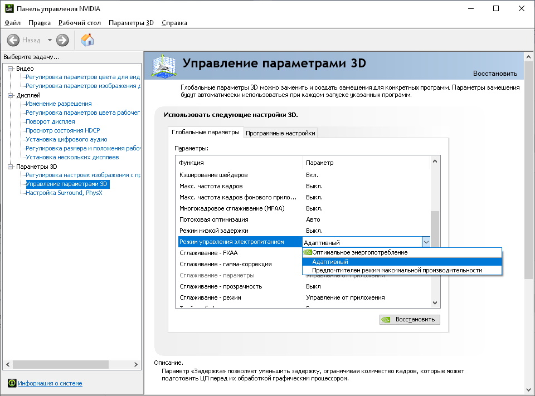Select 'Сглаживание - режим' row
The image size is (535, 396).
(x=304, y=298)
